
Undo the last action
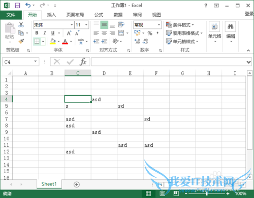(x=28, y=6)
